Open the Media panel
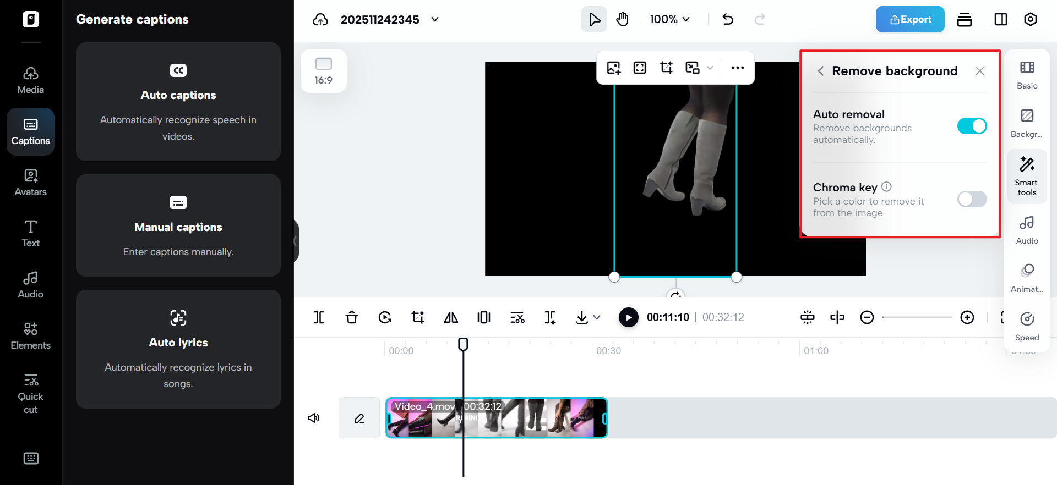The height and width of the screenshot is (485, 1057). point(31,81)
